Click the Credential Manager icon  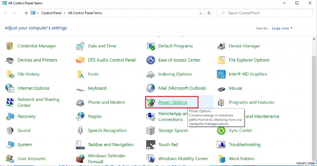point(10,46)
